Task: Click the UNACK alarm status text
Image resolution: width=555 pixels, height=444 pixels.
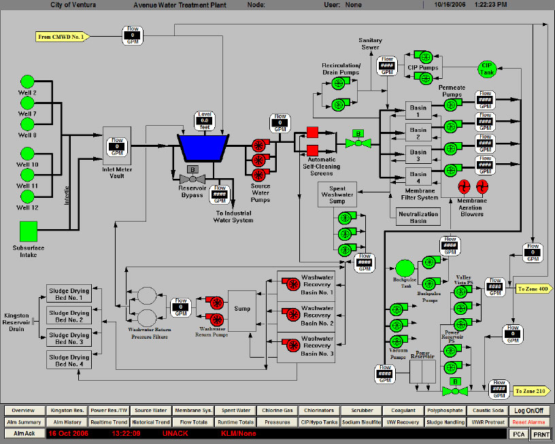Action: 175,433
